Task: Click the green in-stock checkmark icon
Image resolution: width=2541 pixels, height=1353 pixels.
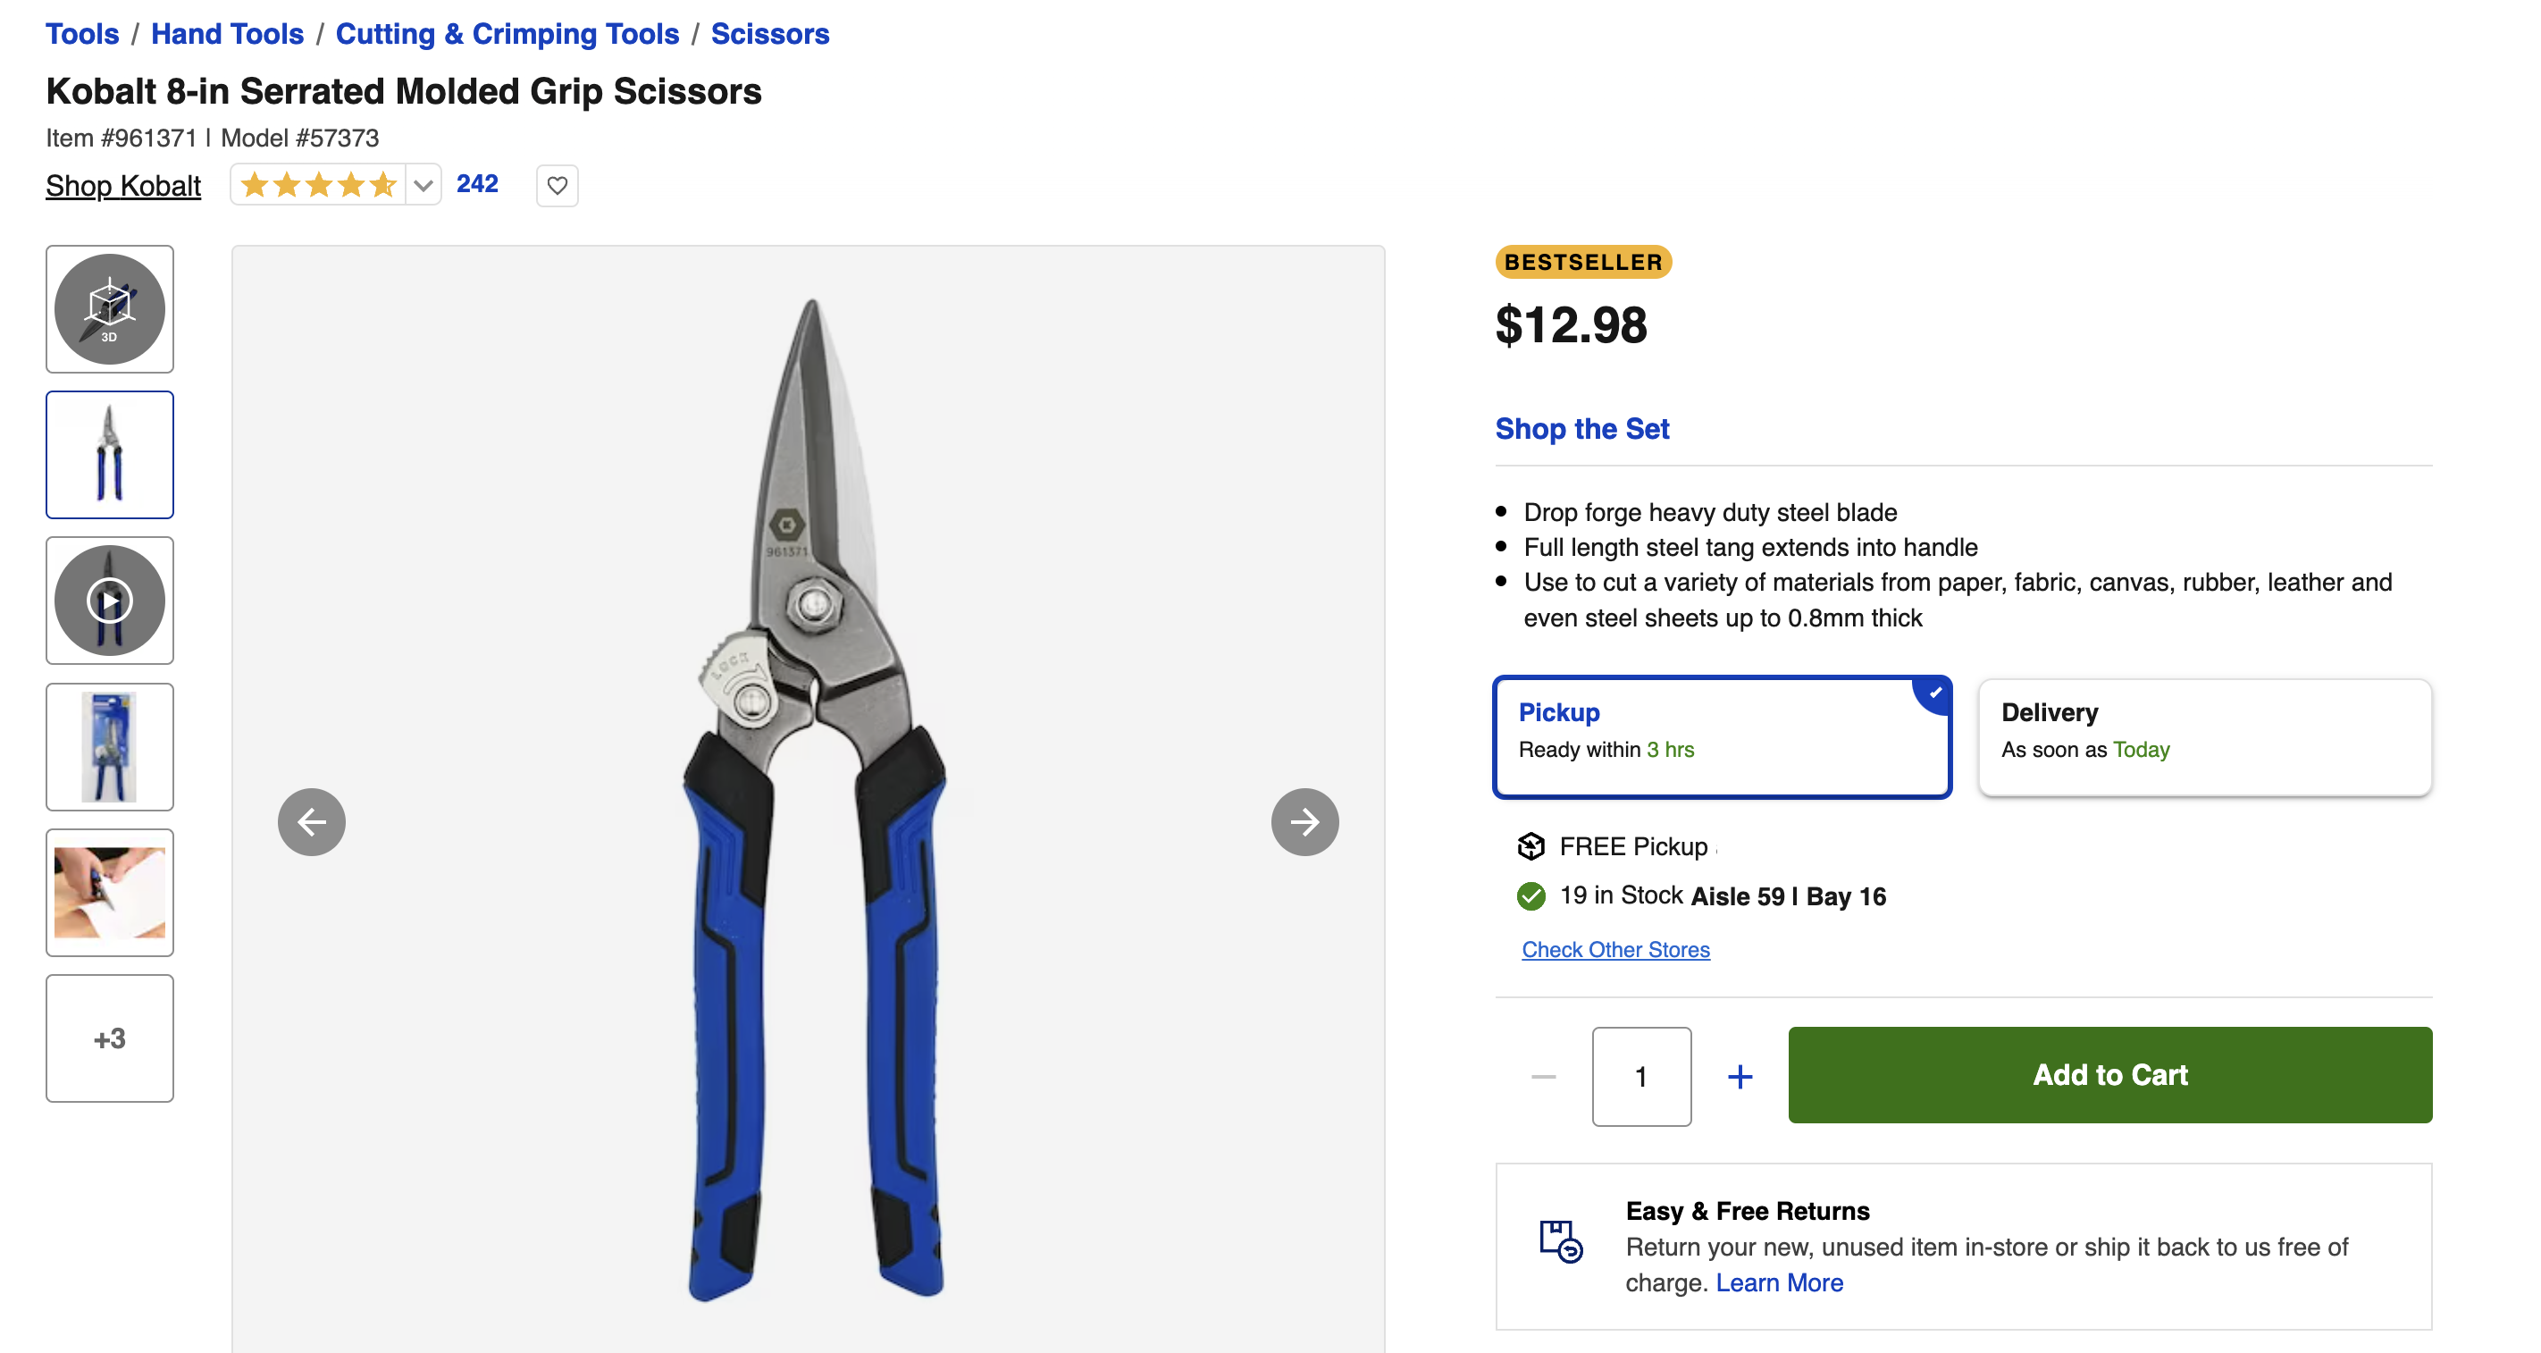Action: [x=1530, y=896]
